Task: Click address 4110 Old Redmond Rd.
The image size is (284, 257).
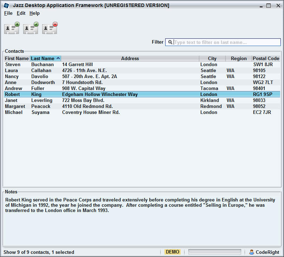Action: [x=87, y=106]
